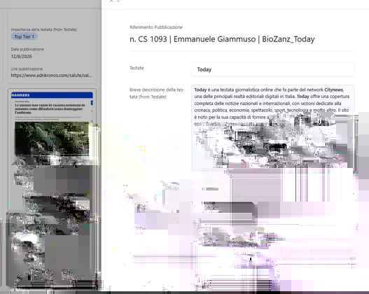Click the Riferimento Pubblicazione label
This screenshot has height=294, width=369.
155,27
